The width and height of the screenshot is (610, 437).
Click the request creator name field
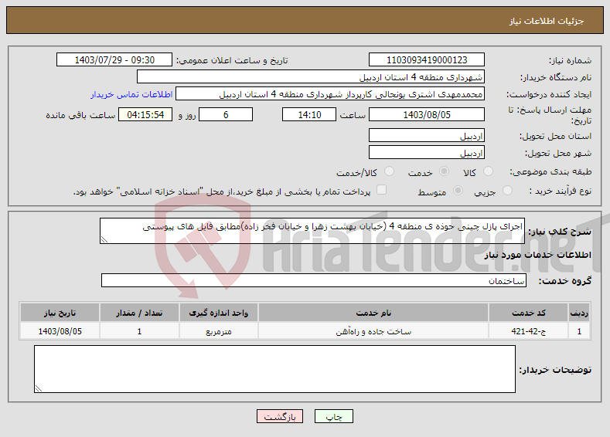330,94
